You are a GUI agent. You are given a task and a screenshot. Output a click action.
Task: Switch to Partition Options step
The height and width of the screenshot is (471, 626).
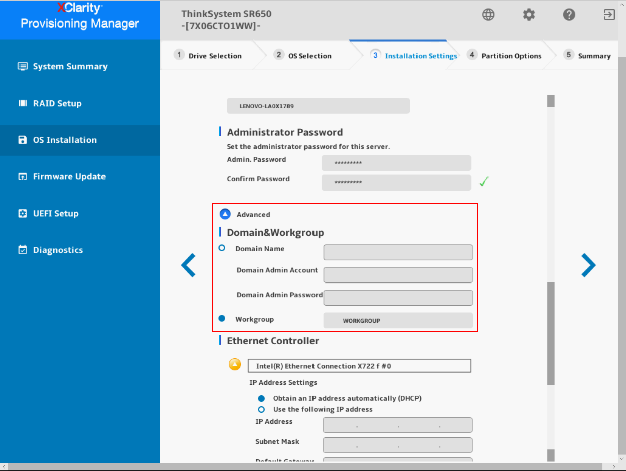504,56
